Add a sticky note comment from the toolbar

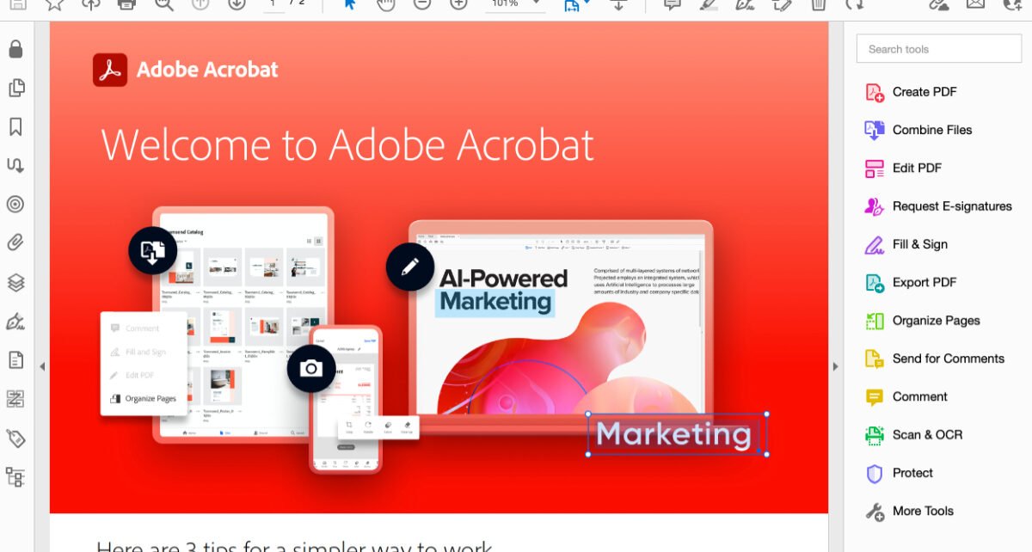click(x=673, y=3)
